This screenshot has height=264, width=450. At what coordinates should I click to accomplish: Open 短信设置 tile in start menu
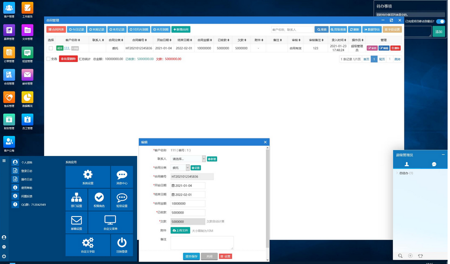click(122, 200)
